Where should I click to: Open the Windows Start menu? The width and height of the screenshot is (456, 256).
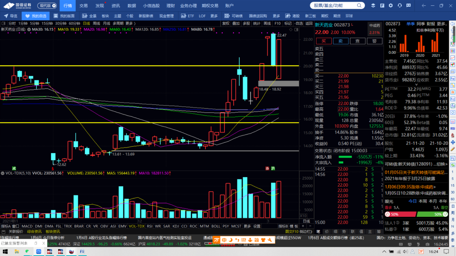(x=5, y=251)
